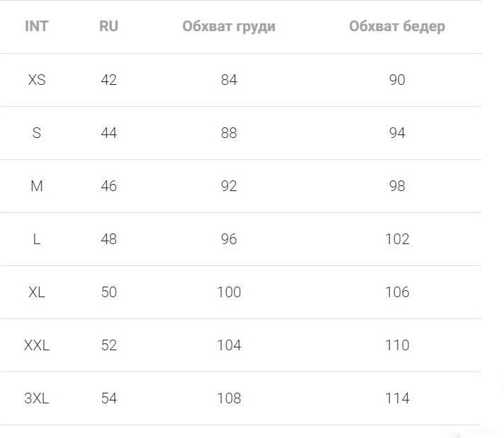Image resolution: width=504 pixels, height=438 pixels.
Task: Select the S size row label
Action: coord(37,133)
